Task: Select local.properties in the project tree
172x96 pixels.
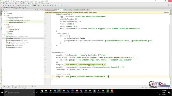Action: (x=11, y=47)
